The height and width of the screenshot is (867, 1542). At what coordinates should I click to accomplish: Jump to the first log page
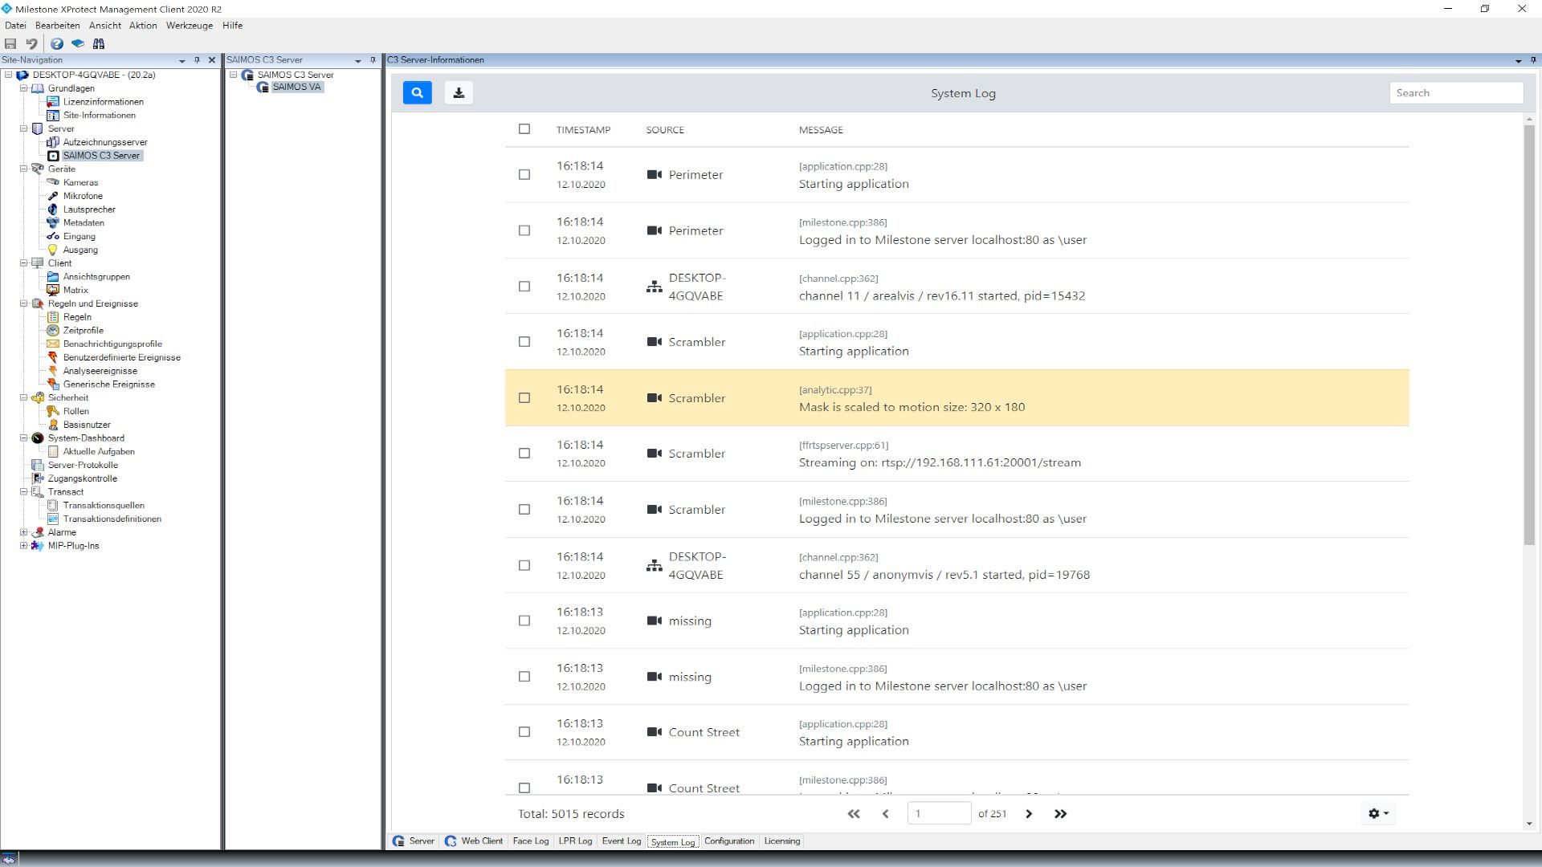click(x=854, y=813)
